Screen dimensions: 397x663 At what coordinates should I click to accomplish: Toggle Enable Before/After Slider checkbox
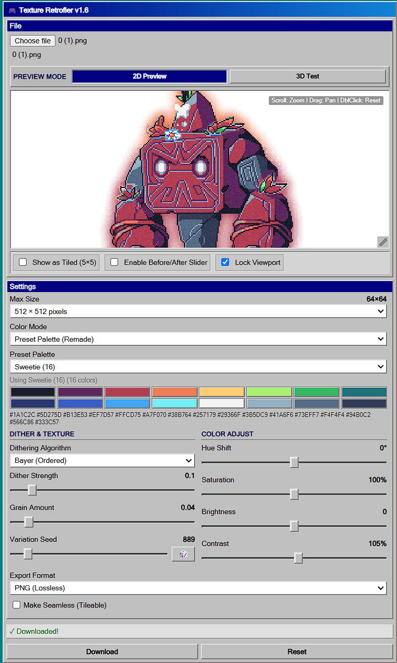click(x=114, y=262)
